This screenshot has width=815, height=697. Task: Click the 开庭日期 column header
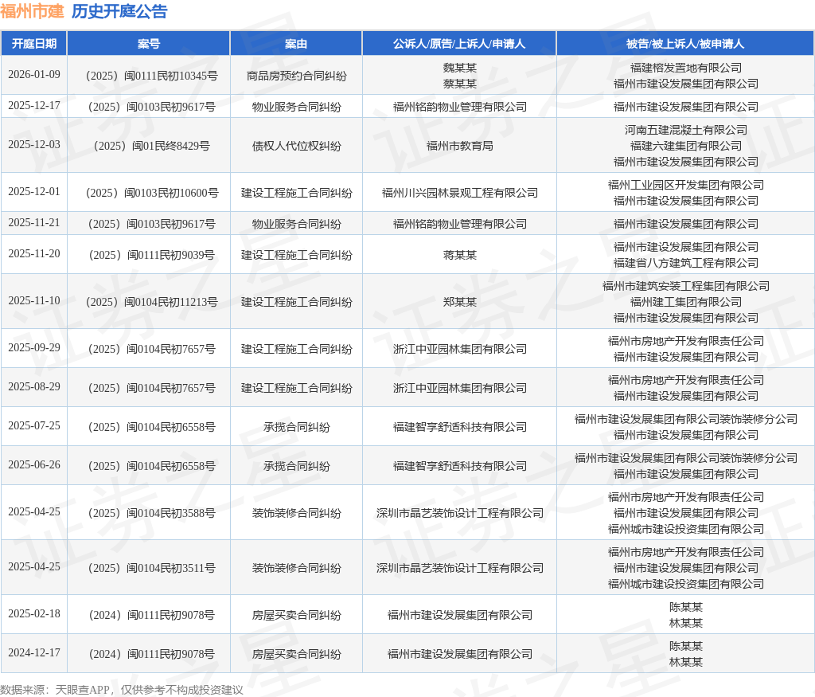pyautogui.click(x=34, y=44)
